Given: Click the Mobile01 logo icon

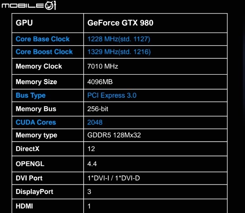Looking at the screenshot, I should [28, 5].
